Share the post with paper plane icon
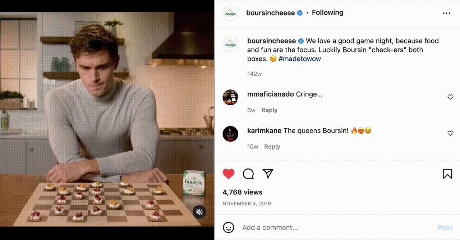 point(268,174)
